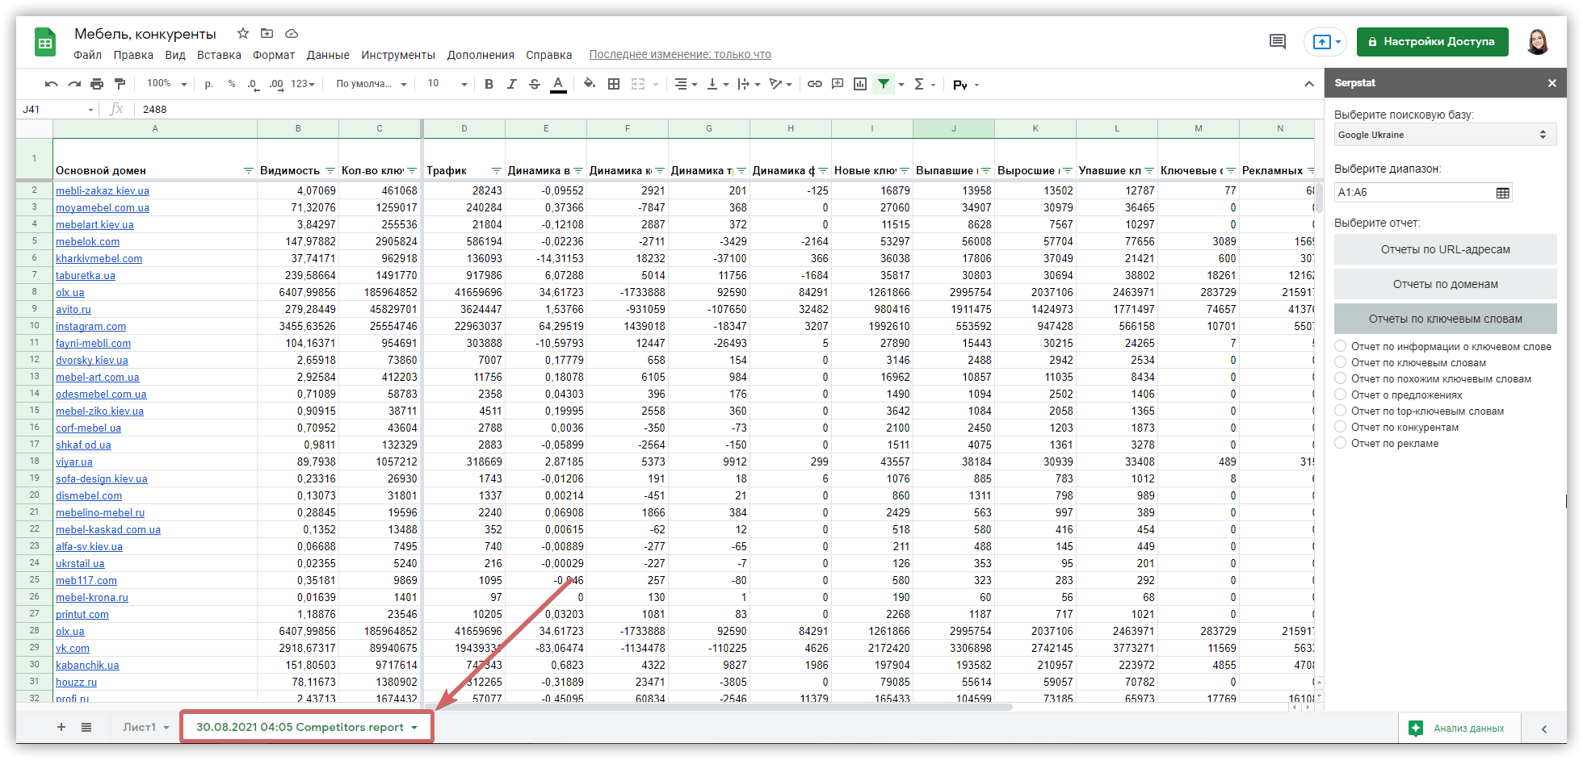Star the document
The height and width of the screenshot is (760, 1583).
click(x=242, y=33)
